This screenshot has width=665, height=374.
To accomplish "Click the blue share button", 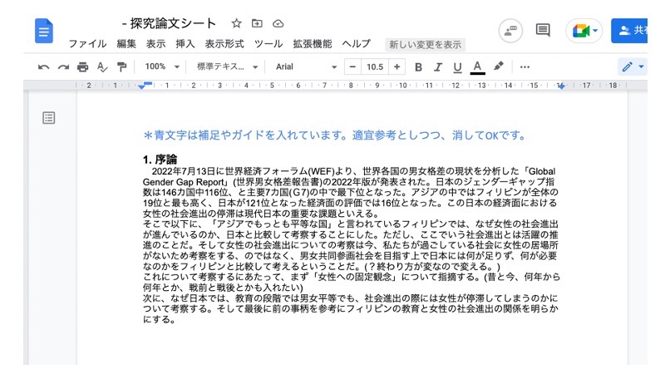I will [x=635, y=31].
